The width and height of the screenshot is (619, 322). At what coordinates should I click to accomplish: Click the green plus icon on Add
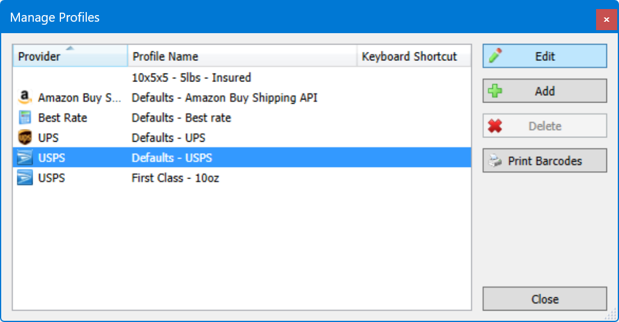tap(495, 91)
